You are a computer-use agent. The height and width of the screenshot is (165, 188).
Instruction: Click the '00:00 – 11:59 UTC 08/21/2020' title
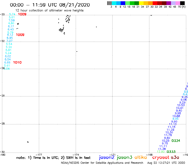point(50,5)
